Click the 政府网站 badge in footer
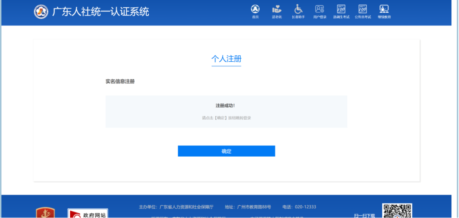The image size is (459, 218). pyautogui.click(x=88, y=213)
